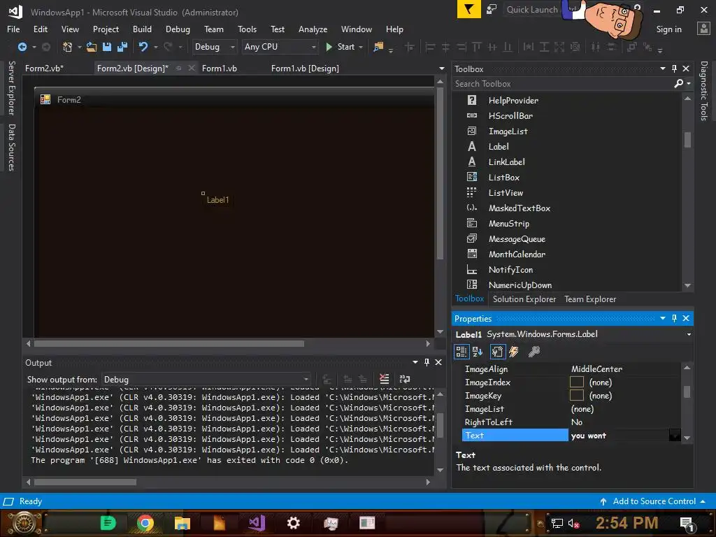716x537 pixels.
Task: Toggle keep-open pin on Form2.vb [Design] tab
Action: point(178,68)
